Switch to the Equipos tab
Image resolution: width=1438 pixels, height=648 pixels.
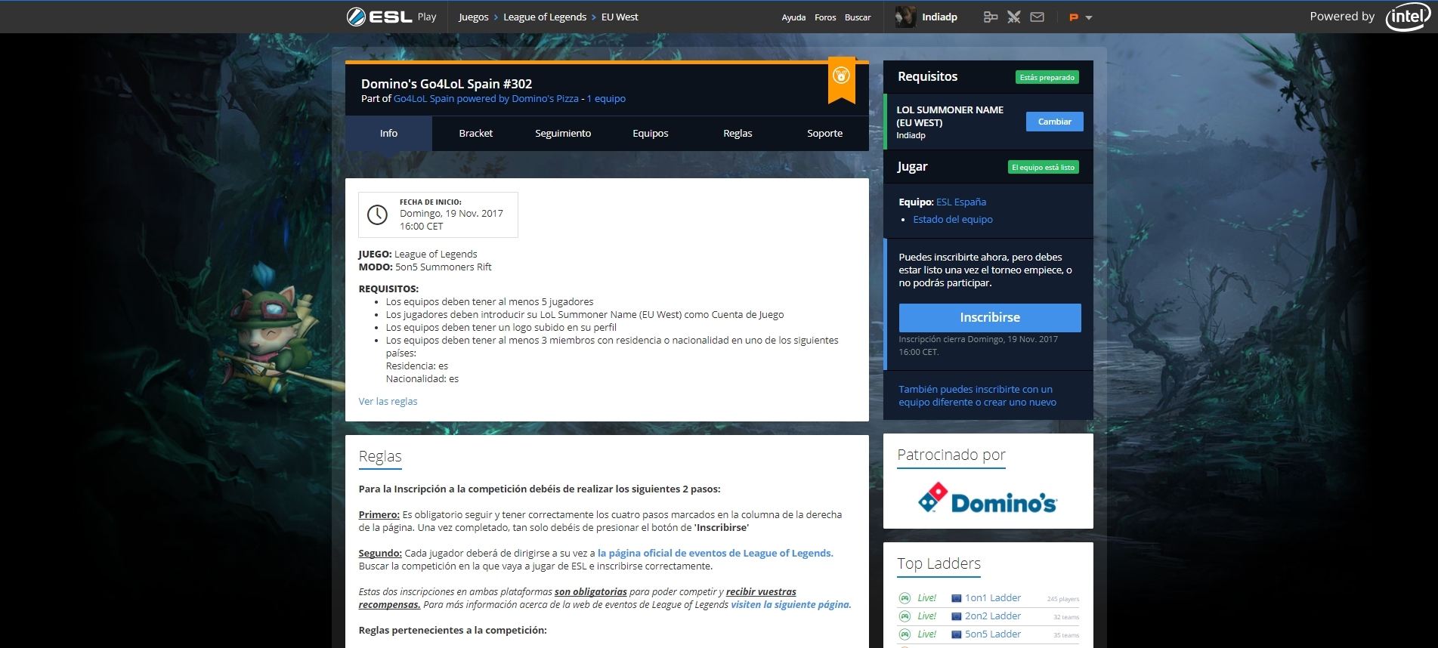[x=651, y=134]
